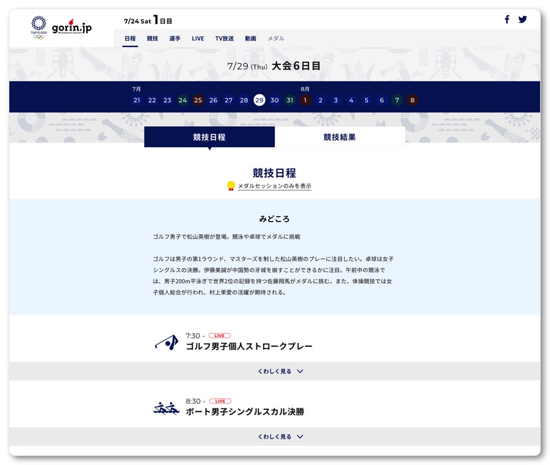Open ボート男子シングルスカル決勝 event link
The width and height of the screenshot is (550, 465).
tap(244, 412)
